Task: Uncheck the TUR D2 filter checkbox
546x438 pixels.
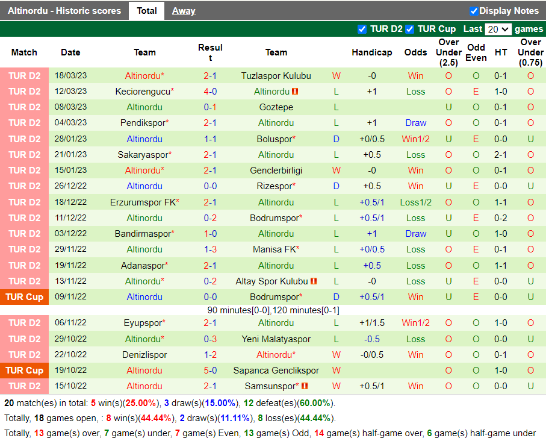Action: 362,28
